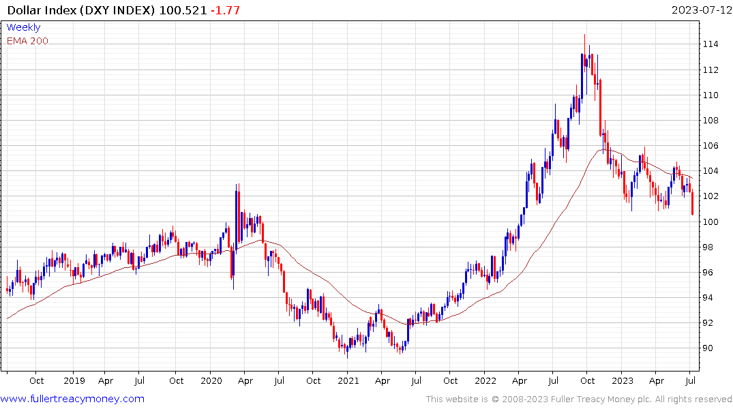
Task: Click the 2023 year label on time axis
Action: pyautogui.click(x=623, y=381)
